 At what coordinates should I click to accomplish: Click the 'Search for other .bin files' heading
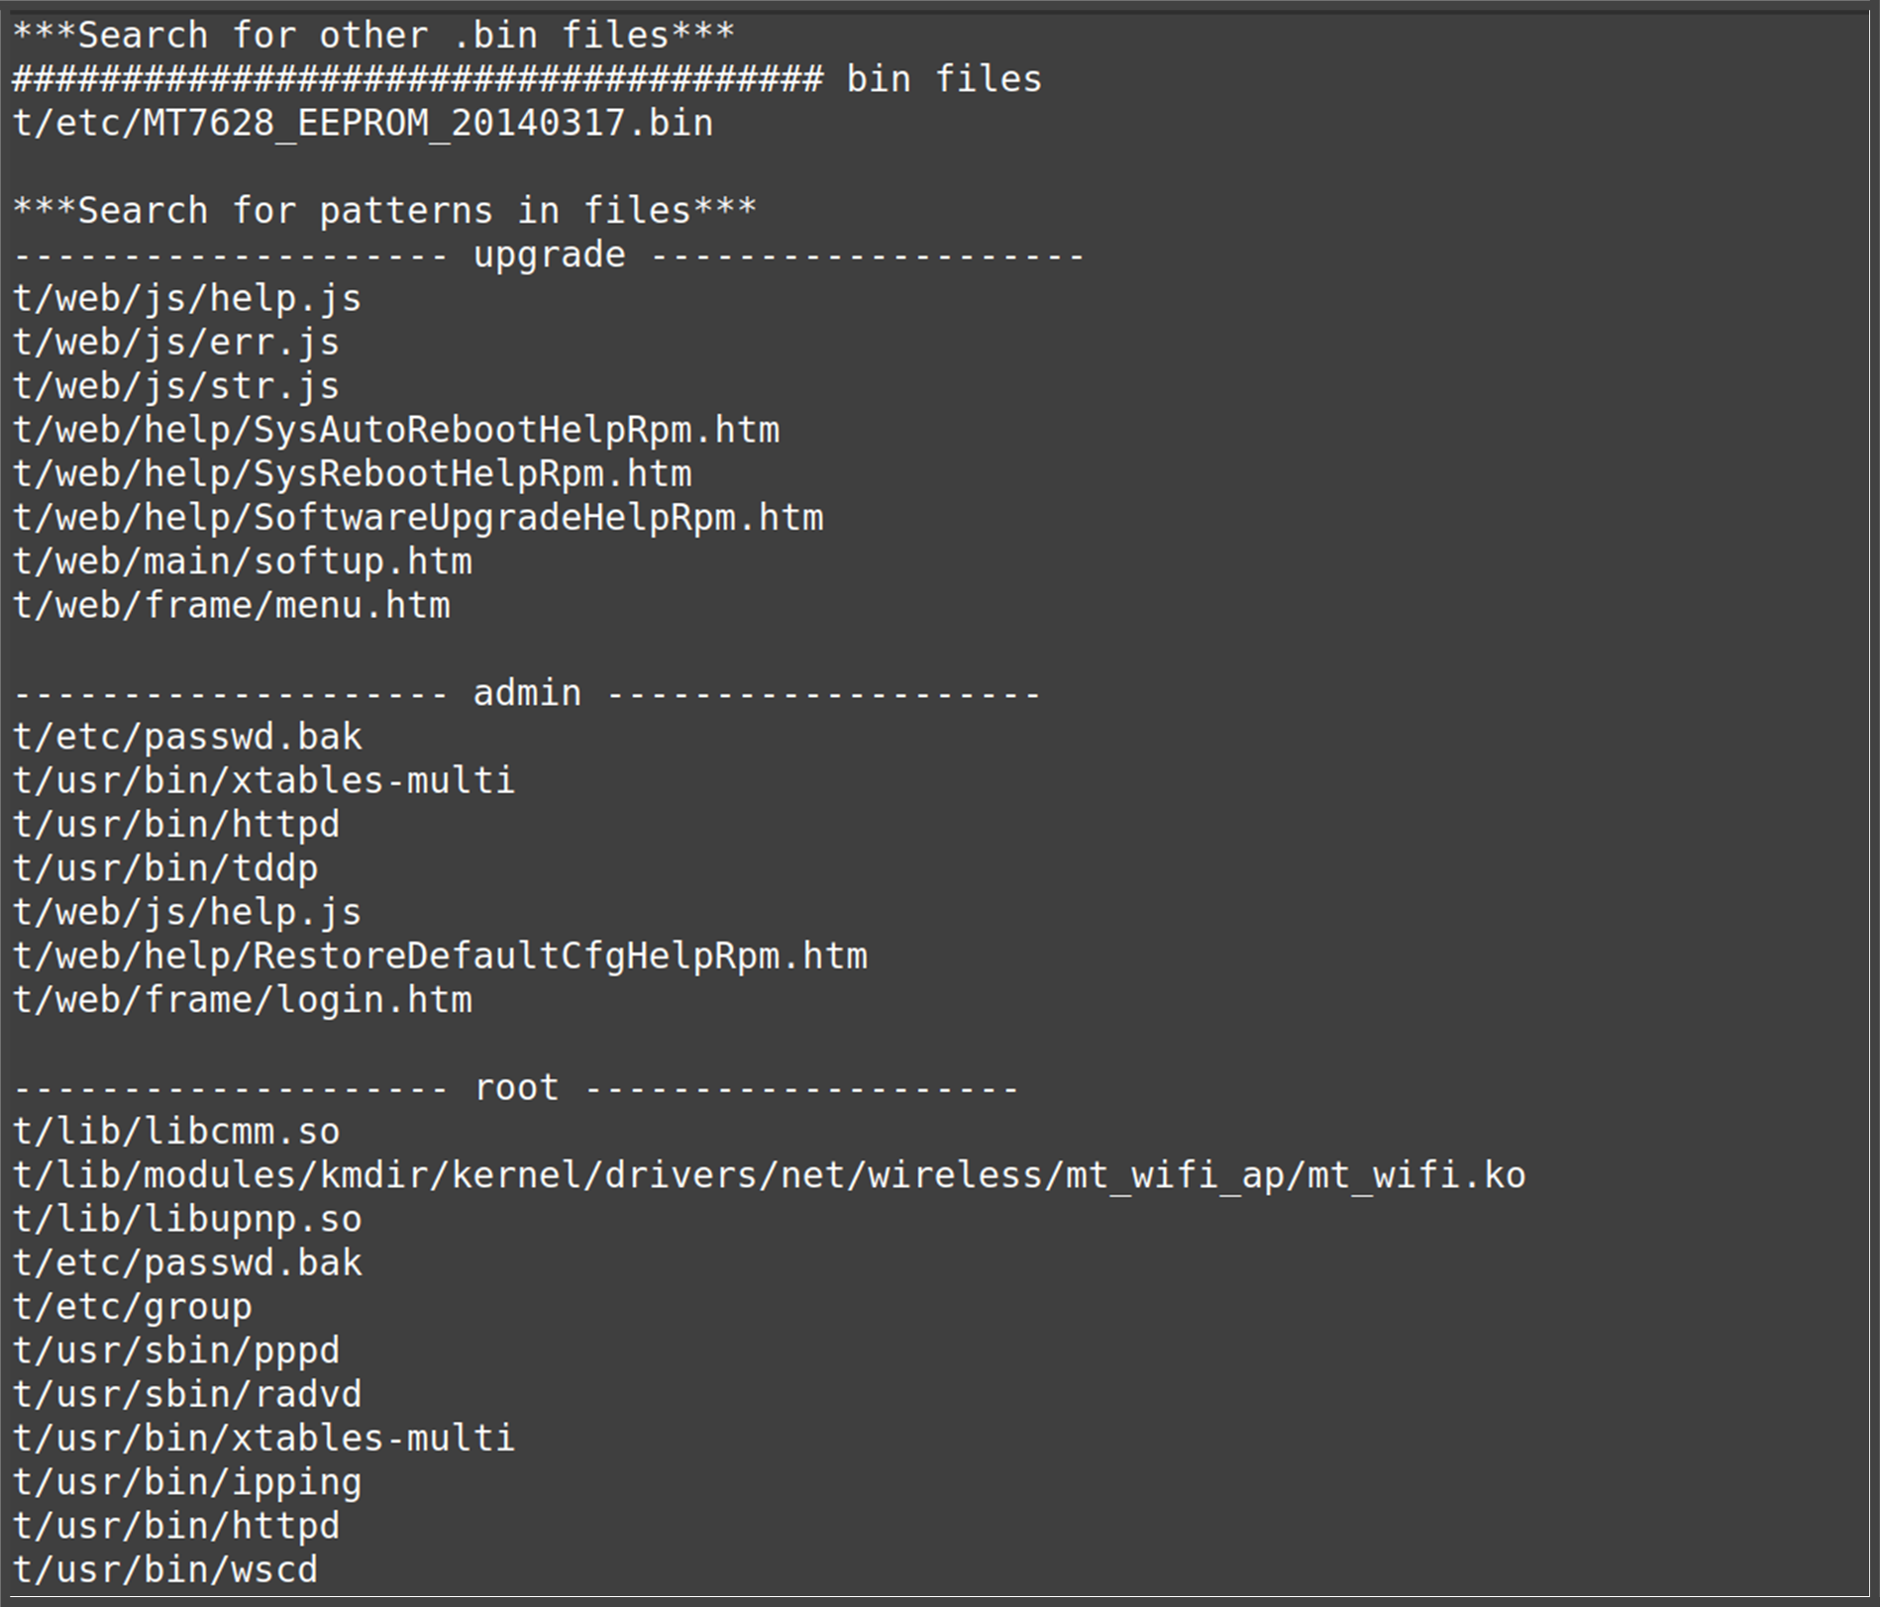pos(373,36)
